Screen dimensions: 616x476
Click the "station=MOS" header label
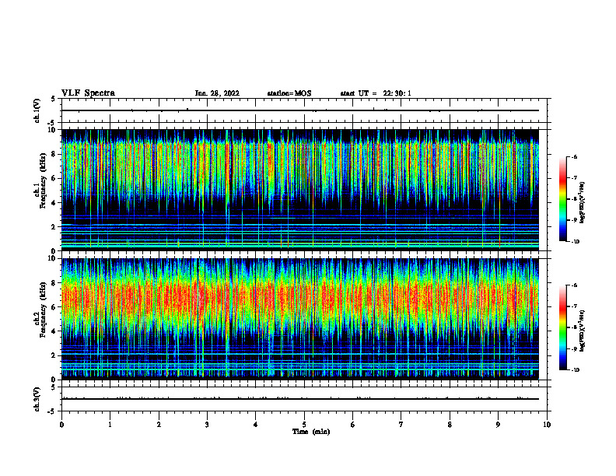tap(289, 93)
